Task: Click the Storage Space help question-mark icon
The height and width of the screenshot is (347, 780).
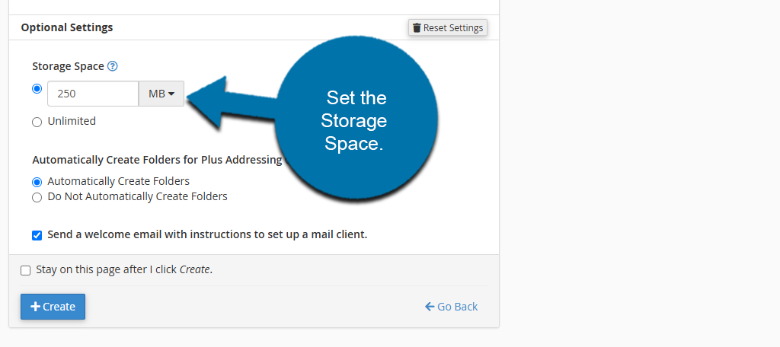Action: pyautogui.click(x=113, y=66)
